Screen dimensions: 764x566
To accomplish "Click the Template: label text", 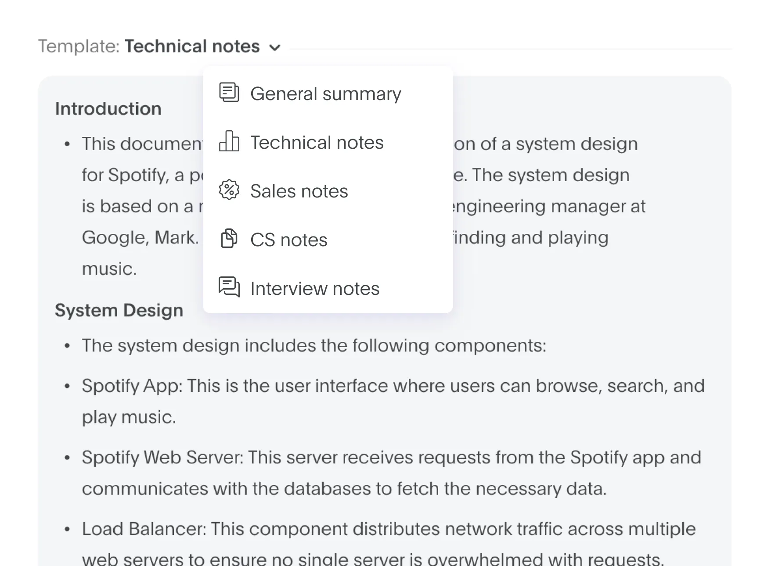I will tap(79, 47).
